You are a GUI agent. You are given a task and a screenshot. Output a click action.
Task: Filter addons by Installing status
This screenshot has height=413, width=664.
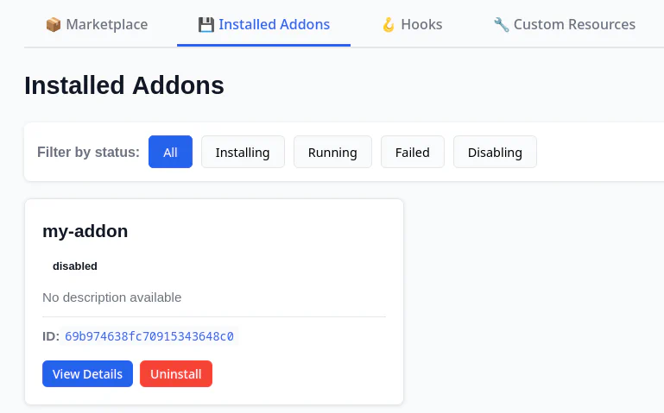point(243,152)
